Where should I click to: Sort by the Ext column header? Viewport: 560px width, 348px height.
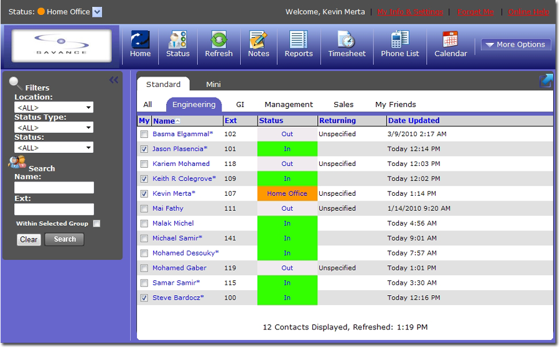point(230,121)
